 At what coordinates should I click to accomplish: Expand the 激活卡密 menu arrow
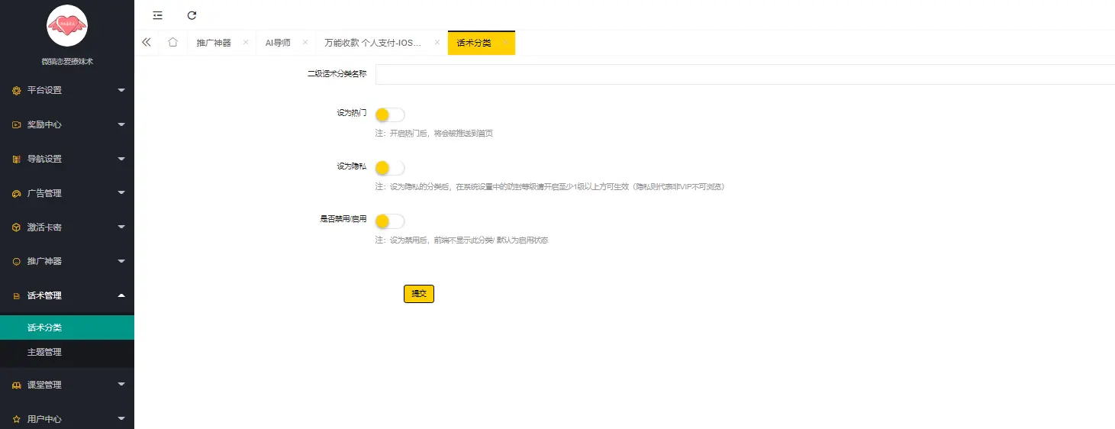121,227
